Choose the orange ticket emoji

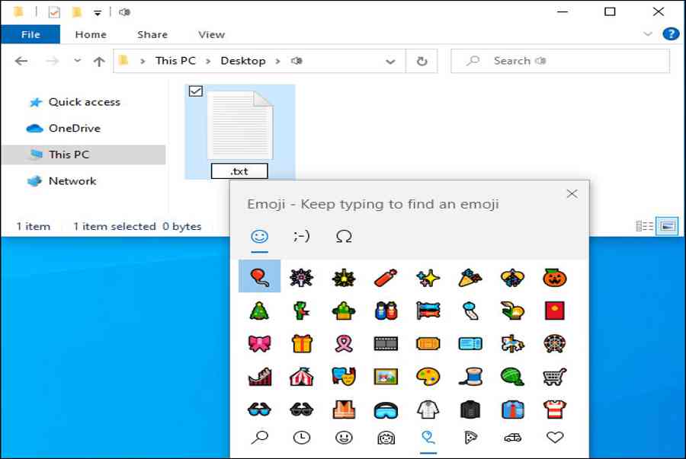(x=428, y=344)
